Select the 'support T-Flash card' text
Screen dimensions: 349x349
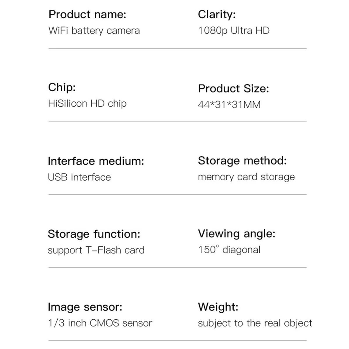coord(96,250)
